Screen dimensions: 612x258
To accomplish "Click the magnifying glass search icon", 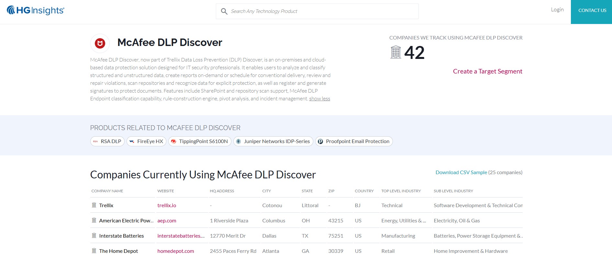I will pyautogui.click(x=224, y=12).
